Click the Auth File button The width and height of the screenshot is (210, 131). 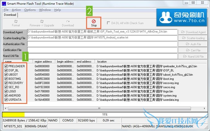193,44
